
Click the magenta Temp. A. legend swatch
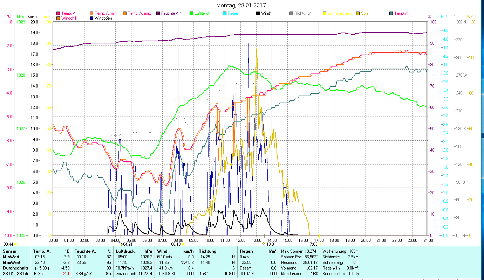58,14
